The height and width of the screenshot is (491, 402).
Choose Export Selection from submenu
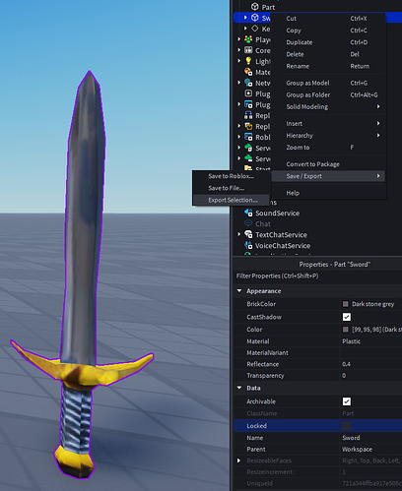(232, 200)
